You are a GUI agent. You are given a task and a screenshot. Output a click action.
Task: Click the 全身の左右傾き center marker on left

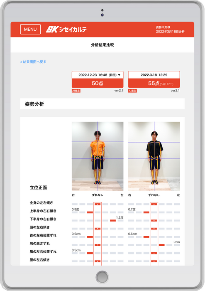point(98,204)
